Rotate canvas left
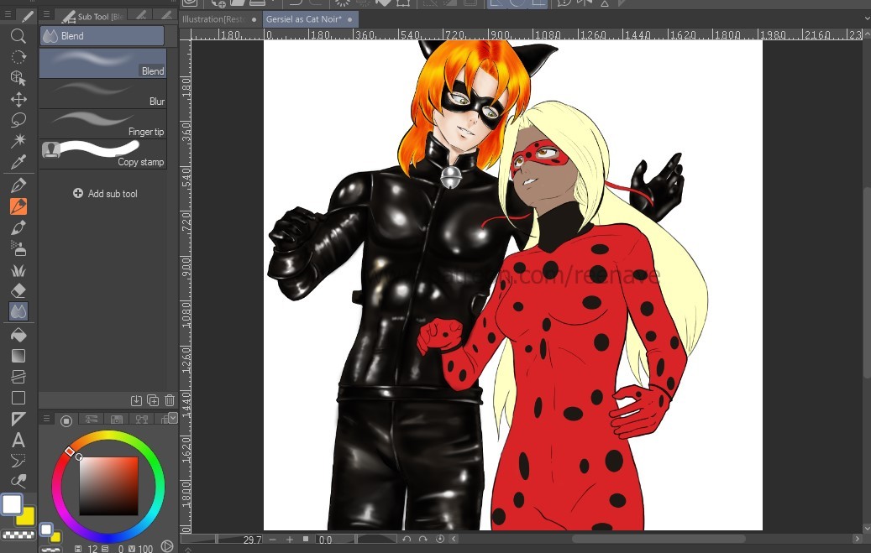The width and height of the screenshot is (871, 553). tap(407, 539)
